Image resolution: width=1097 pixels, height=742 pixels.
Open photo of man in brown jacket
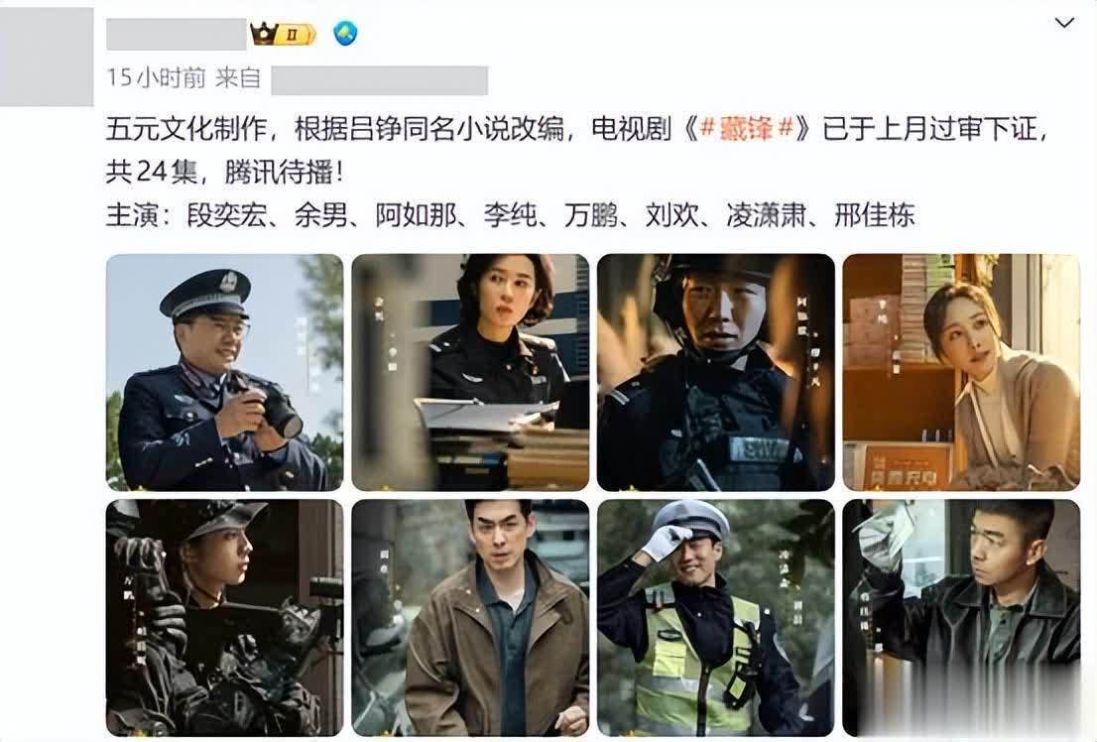coord(470,618)
